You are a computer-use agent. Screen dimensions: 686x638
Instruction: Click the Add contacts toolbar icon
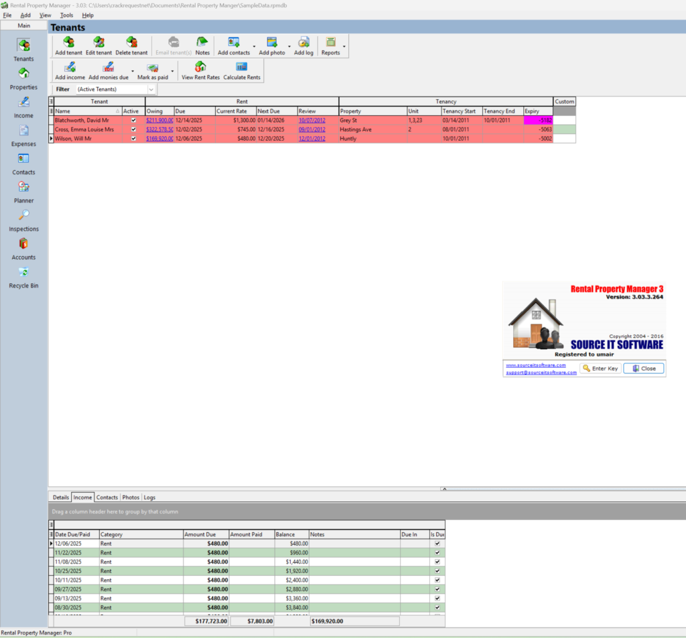[x=234, y=46]
